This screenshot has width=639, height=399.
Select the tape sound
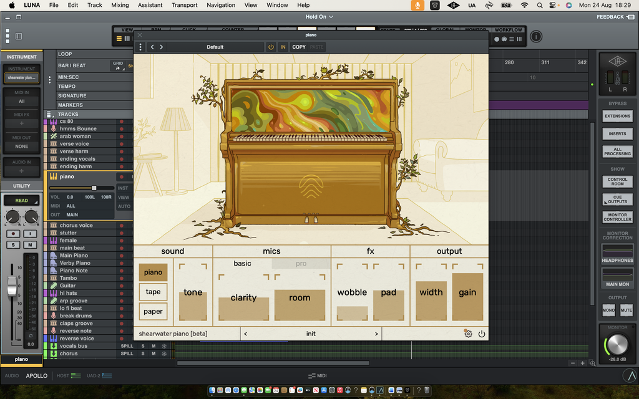click(x=153, y=292)
